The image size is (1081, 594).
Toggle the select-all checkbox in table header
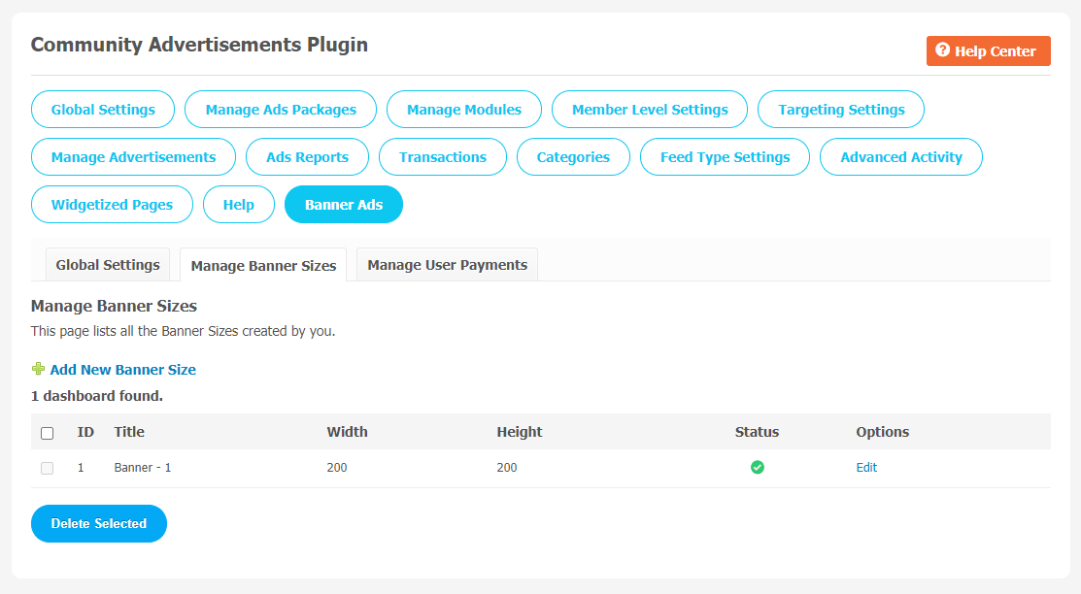click(x=47, y=433)
